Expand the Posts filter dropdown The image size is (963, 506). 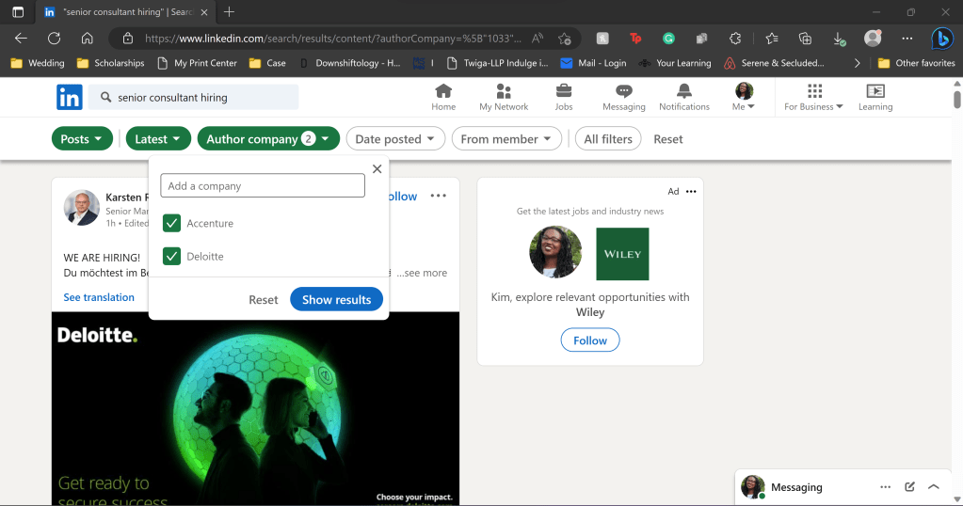82,139
